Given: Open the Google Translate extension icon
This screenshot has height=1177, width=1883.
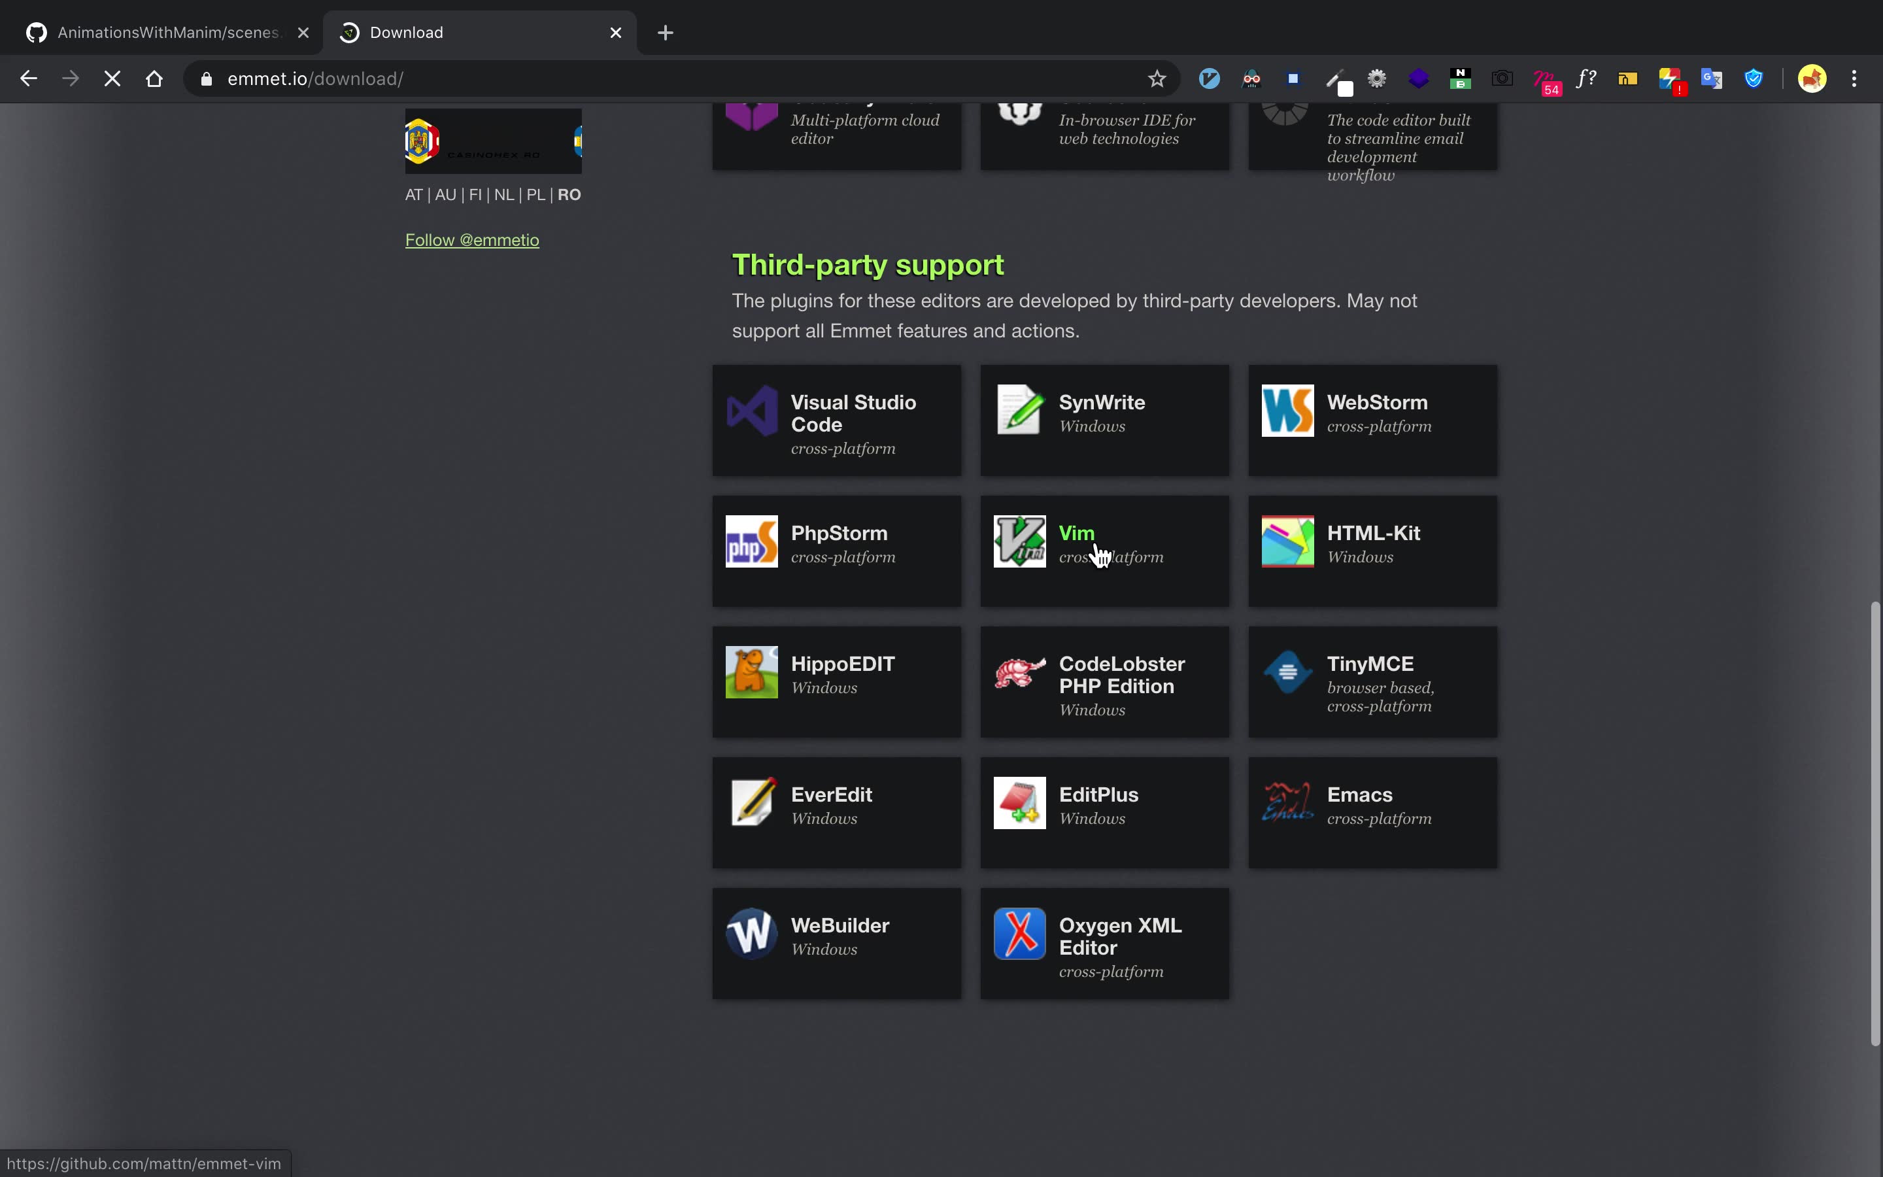Looking at the screenshot, I should click(x=1711, y=78).
